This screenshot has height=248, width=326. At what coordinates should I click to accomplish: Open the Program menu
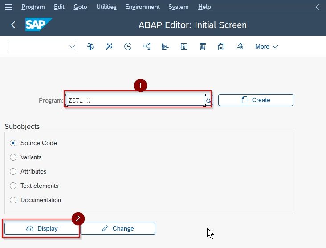pyautogui.click(x=33, y=7)
